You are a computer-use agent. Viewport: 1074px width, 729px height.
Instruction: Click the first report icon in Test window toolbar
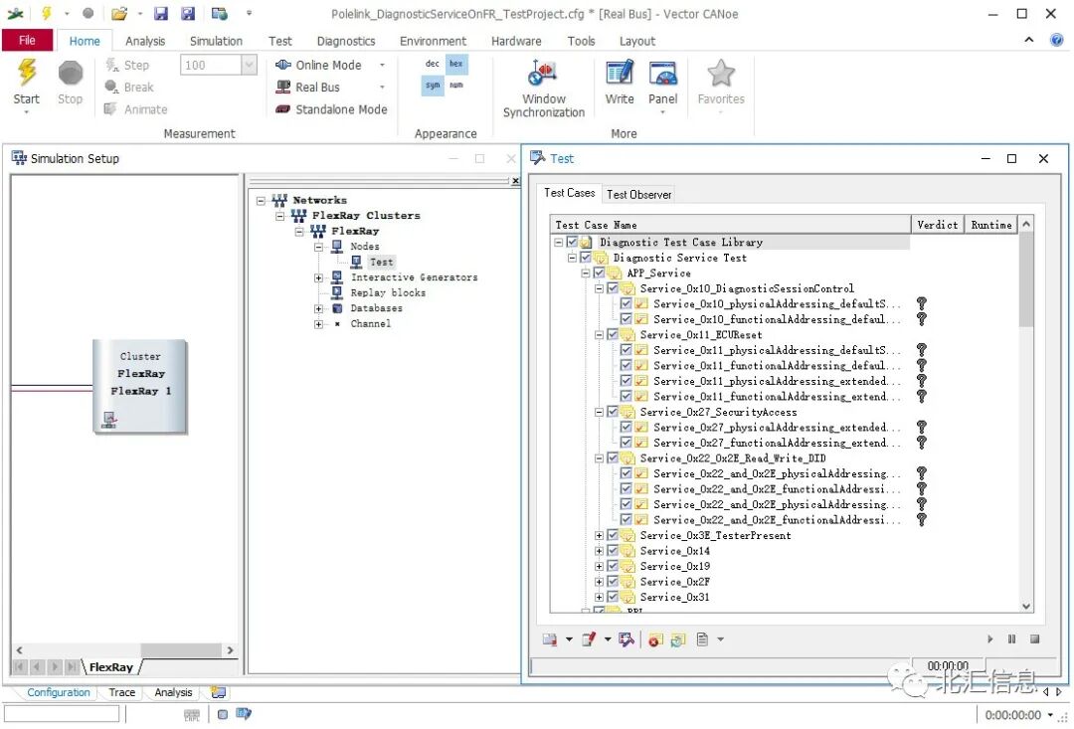coord(549,639)
